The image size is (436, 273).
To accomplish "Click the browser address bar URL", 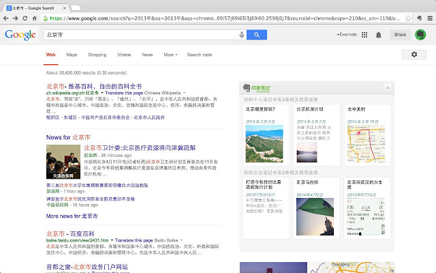I will click(225, 18).
